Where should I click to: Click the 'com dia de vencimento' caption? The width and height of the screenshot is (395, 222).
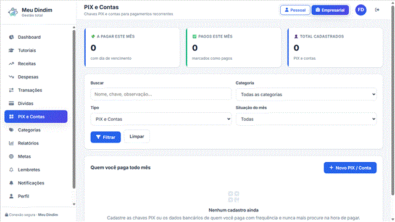(111, 59)
